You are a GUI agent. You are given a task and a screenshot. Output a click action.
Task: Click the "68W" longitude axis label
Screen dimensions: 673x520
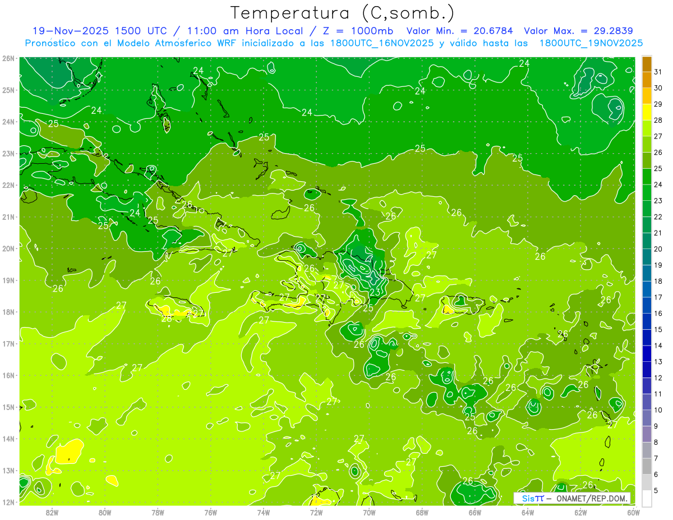pos(422,512)
